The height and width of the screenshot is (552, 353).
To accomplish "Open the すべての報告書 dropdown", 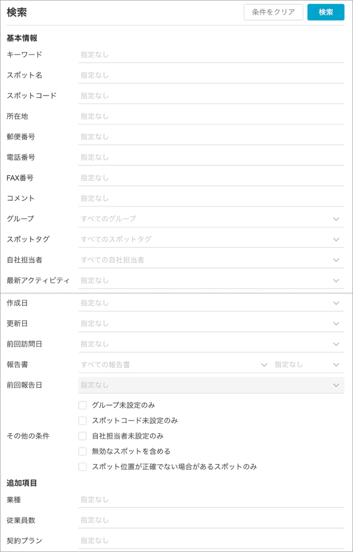I will pos(175,365).
